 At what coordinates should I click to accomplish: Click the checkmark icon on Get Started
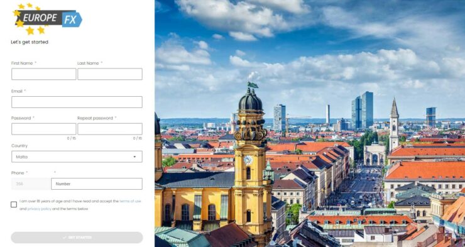pos(65,238)
